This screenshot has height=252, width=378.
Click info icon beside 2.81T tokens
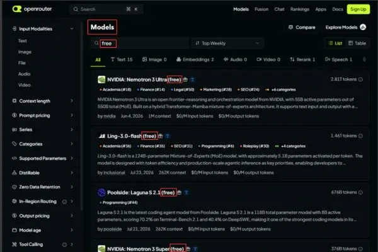pyautogui.click(x=360, y=79)
